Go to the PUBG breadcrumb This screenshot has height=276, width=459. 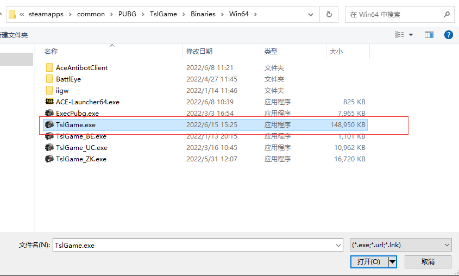tap(127, 14)
